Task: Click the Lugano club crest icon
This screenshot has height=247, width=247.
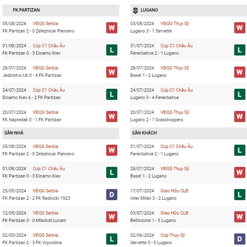Action: (x=135, y=10)
